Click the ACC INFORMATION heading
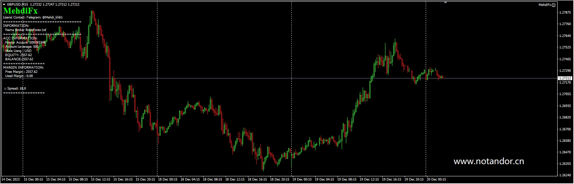This screenshot has height=184, width=574. (20, 38)
